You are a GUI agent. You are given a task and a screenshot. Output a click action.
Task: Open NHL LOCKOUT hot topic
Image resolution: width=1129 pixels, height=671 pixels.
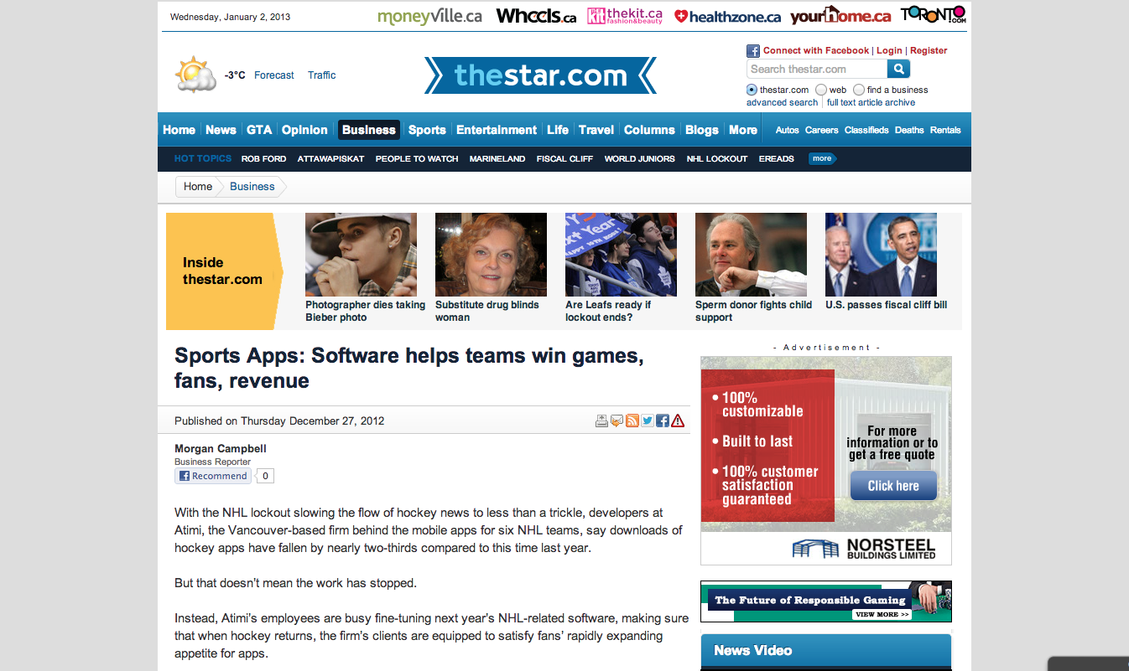[x=716, y=158]
